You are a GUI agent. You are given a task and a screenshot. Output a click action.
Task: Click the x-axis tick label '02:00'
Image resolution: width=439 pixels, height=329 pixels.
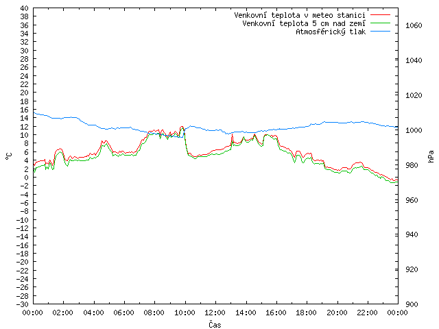click(x=63, y=313)
